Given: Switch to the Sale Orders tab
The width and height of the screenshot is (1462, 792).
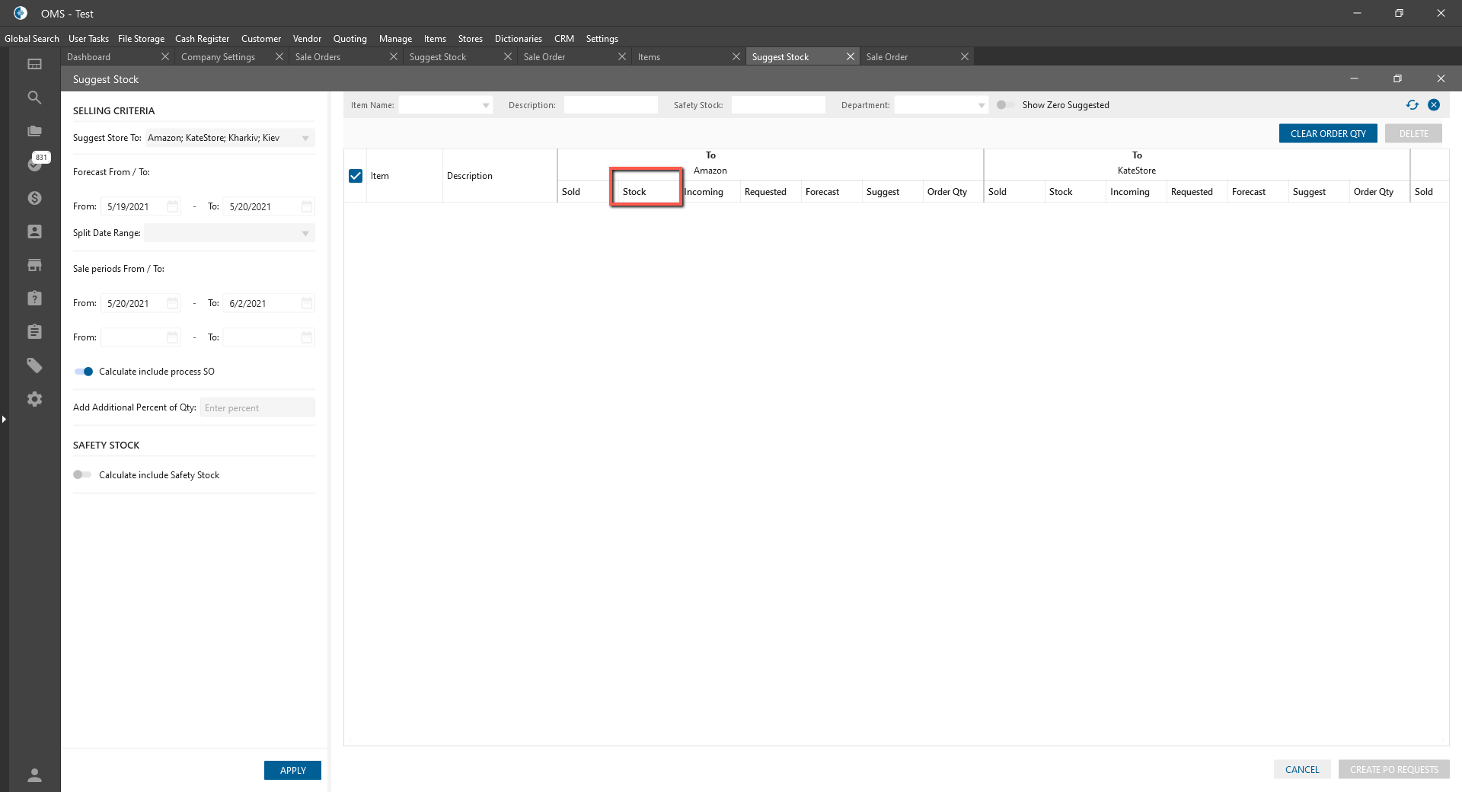Looking at the screenshot, I should tap(318, 56).
